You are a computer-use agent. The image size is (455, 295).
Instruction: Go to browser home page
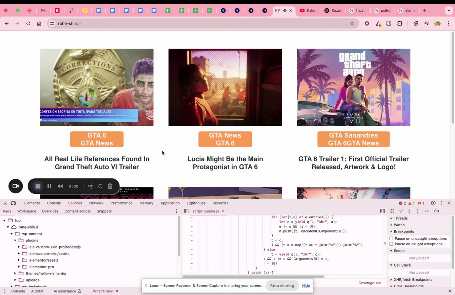point(39,23)
